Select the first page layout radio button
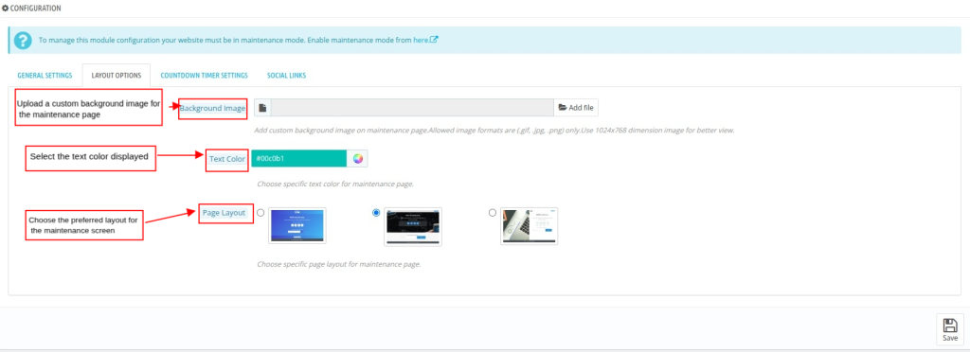The height and width of the screenshot is (352, 970). [x=260, y=213]
